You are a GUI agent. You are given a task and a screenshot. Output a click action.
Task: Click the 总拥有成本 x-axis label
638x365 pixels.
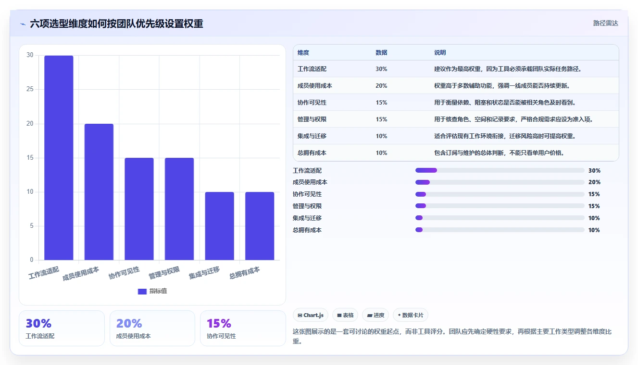click(x=245, y=273)
